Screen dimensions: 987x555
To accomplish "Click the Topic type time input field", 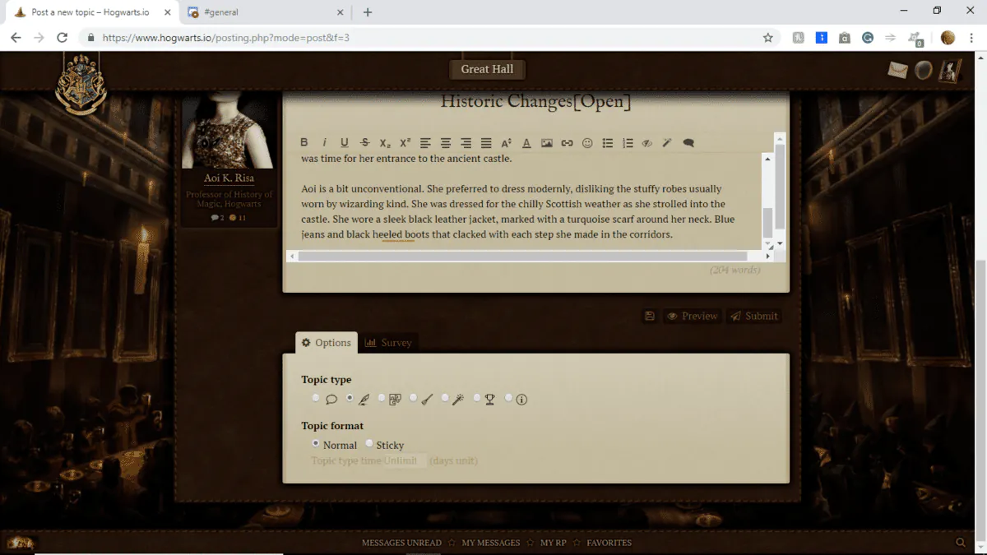I will coord(404,460).
